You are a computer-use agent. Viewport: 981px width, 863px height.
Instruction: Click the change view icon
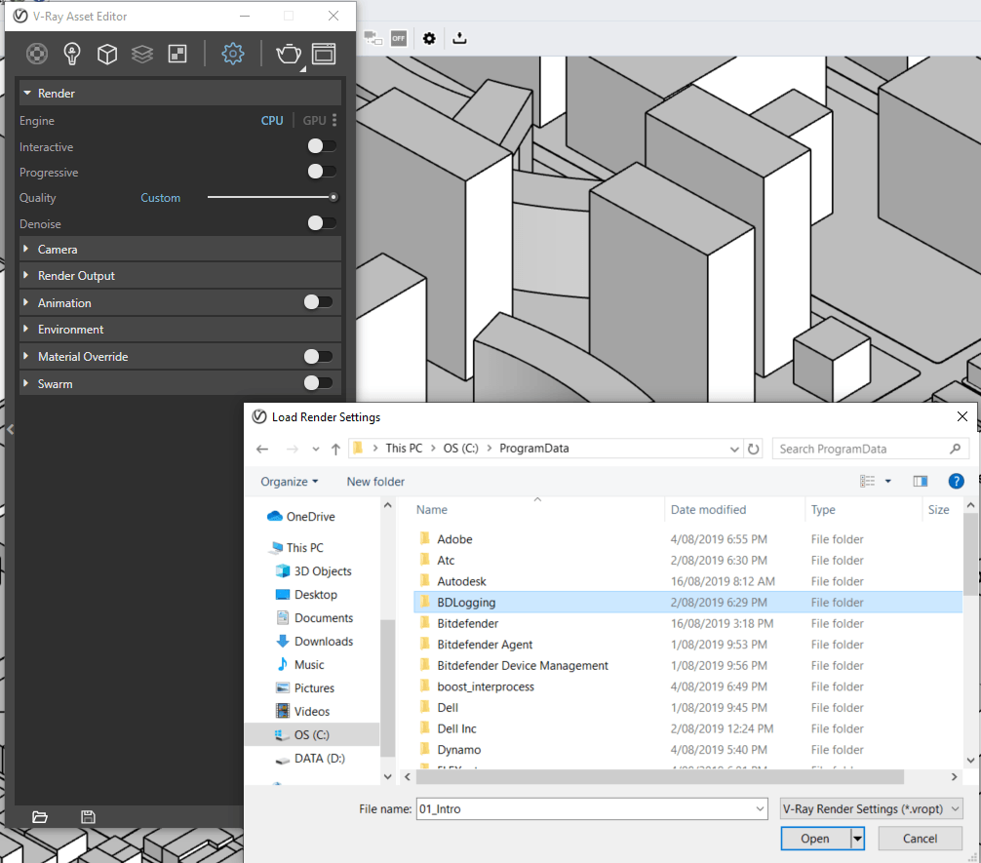click(x=867, y=481)
